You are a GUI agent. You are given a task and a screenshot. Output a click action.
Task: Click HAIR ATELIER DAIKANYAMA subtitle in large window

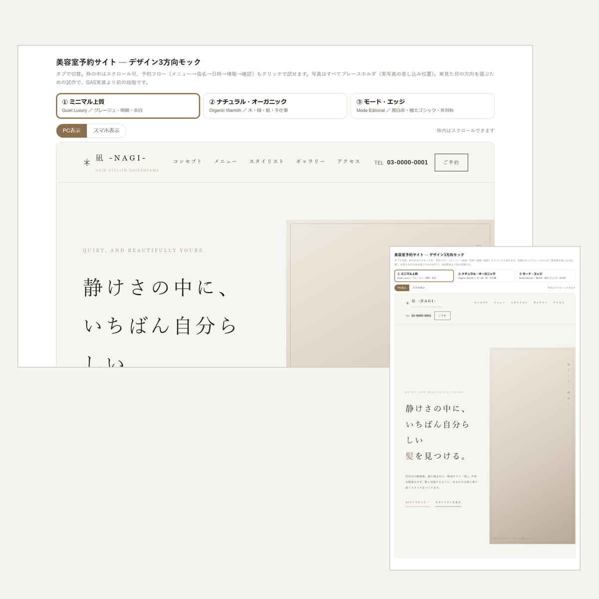click(127, 170)
